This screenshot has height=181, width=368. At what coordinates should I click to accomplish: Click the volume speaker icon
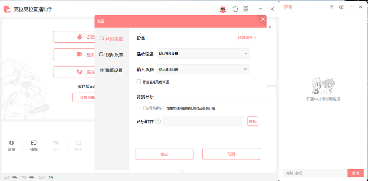pos(12,143)
